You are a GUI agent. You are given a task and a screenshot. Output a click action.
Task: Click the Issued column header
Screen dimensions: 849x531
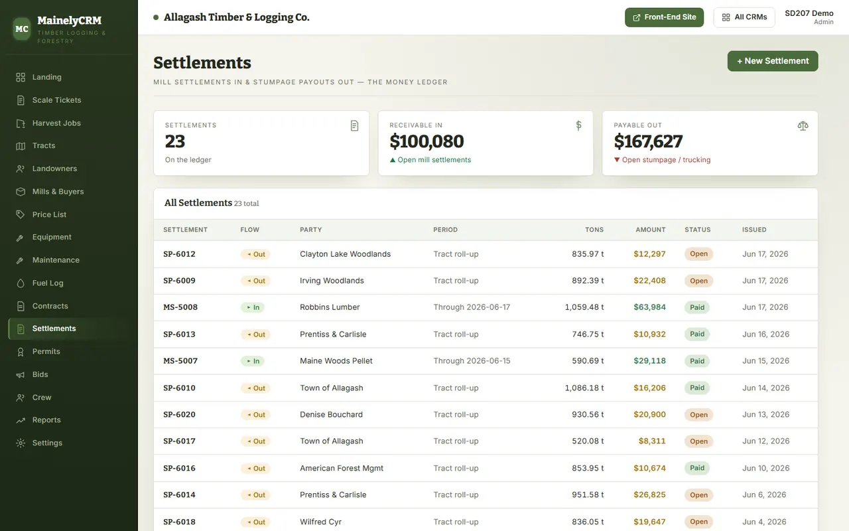(754, 230)
